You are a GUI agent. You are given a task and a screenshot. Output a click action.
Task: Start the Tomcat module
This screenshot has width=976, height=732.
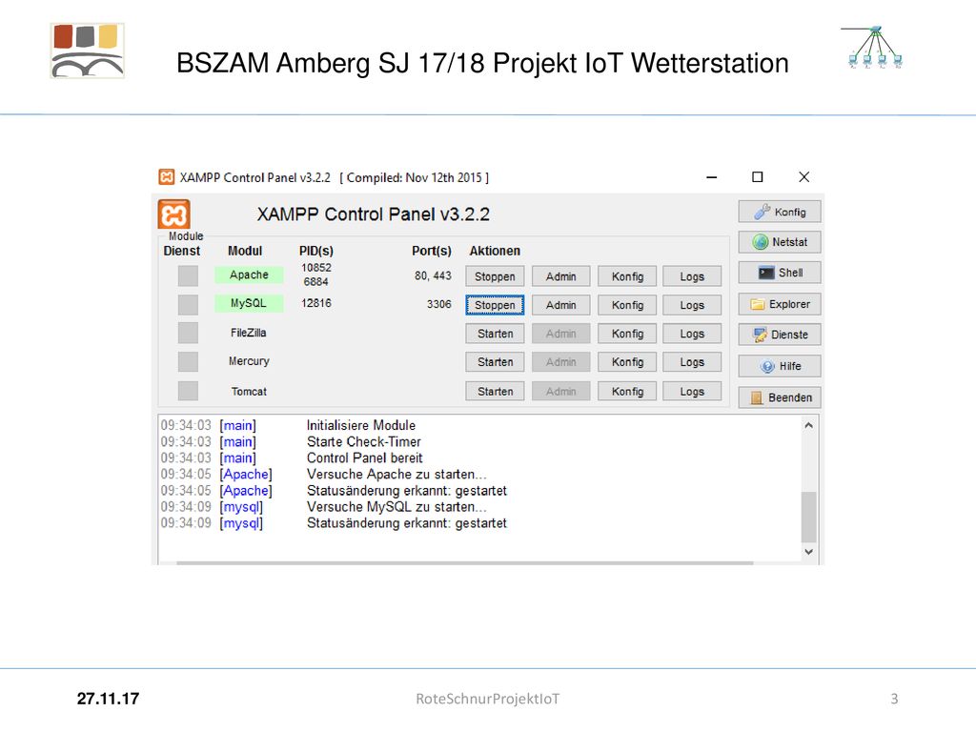[495, 392]
